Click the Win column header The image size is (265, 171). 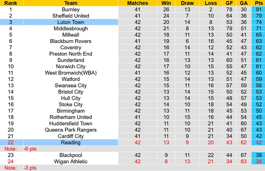coord(166,3)
